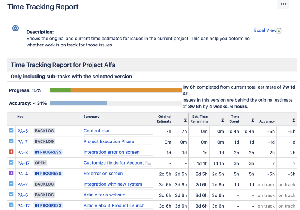Click the IN PROGRESS status badge for PA-3
Screen dimensions: 300x210
pos(48,152)
